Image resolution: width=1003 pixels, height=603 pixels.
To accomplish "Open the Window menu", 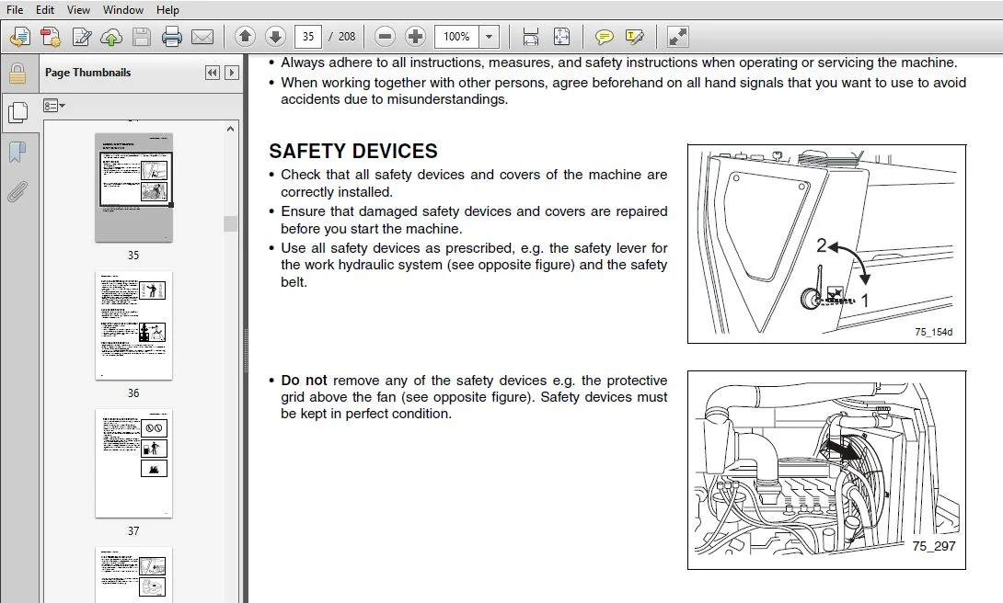I will pyautogui.click(x=122, y=9).
